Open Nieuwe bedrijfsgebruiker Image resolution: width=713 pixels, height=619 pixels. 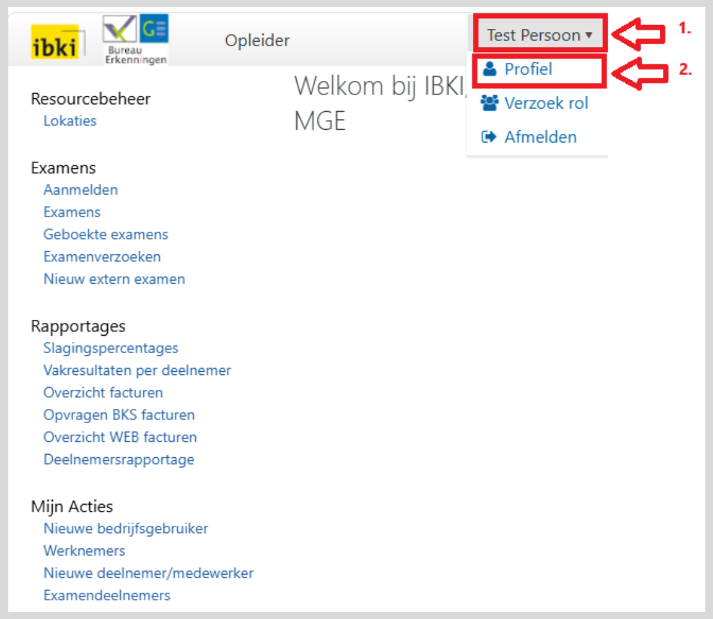pos(125,528)
